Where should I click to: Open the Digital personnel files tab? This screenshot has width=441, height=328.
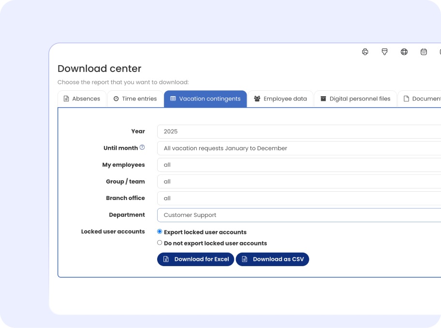pos(355,99)
